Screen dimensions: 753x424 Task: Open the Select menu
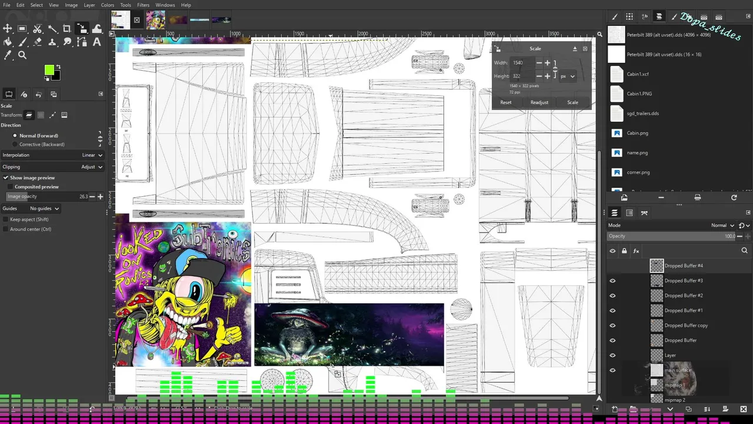pos(36,5)
